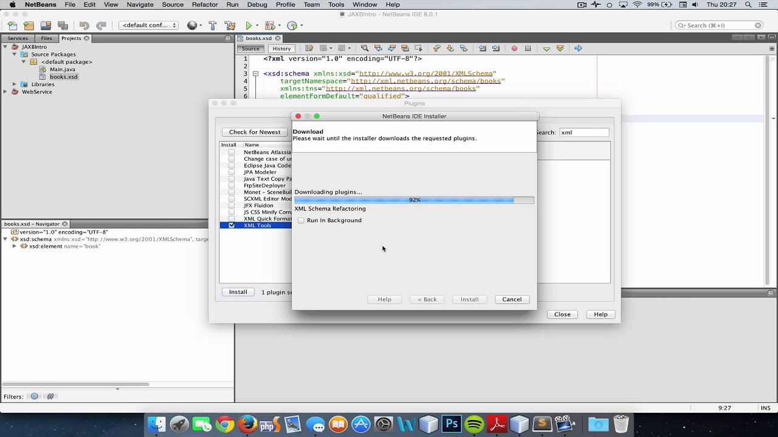Viewport: 778px width, 437px height.
Task: Click the Find Previous Occurrence editor icon
Action: (x=378, y=49)
